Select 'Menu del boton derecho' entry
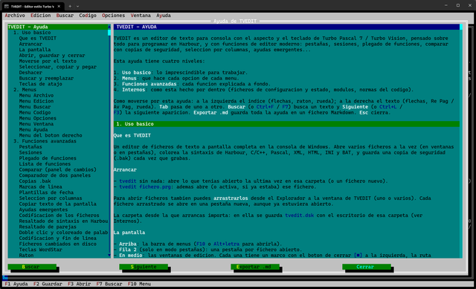 click(x=51, y=135)
